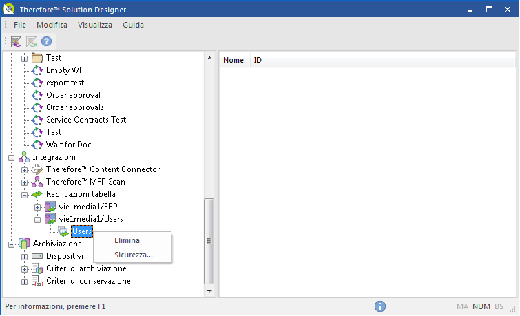Click the Archiviazione node icon
Viewport: 520px width, 316px height.
(x=24, y=244)
